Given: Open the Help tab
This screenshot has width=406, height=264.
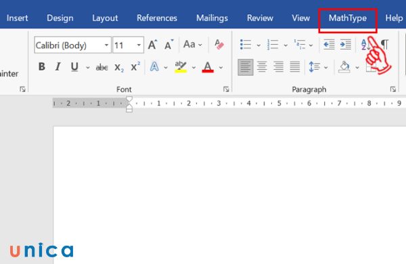Looking at the screenshot, I should point(394,18).
